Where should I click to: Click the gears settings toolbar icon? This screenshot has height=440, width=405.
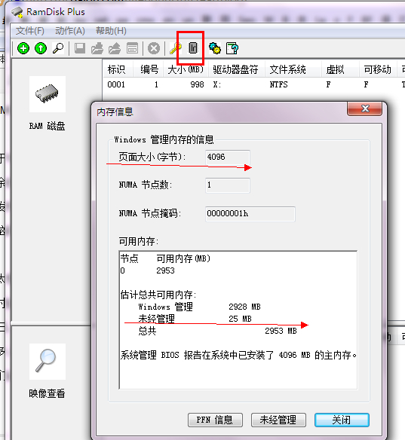point(215,48)
